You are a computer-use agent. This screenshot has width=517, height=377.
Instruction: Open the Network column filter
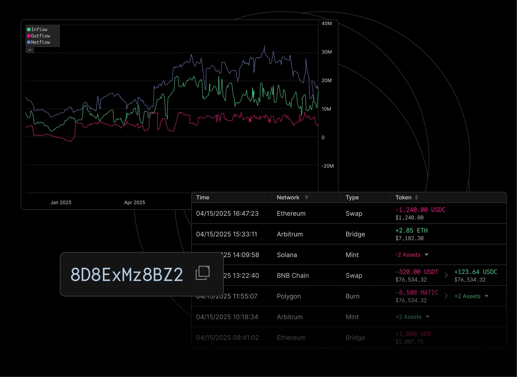[x=307, y=197]
